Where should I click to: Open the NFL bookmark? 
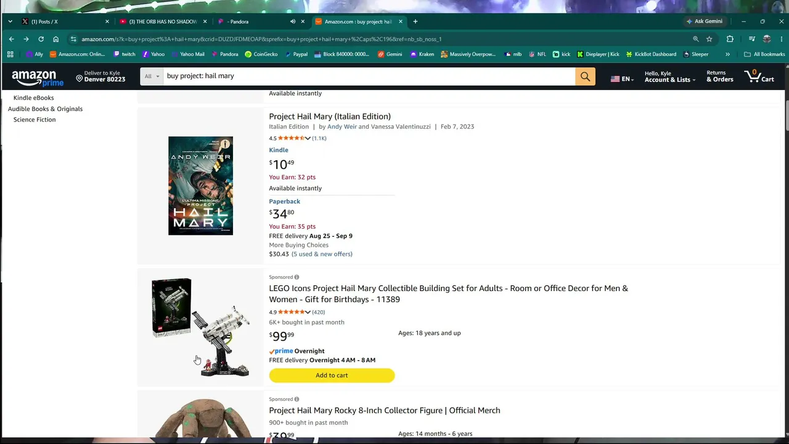(x=537, y=54)
